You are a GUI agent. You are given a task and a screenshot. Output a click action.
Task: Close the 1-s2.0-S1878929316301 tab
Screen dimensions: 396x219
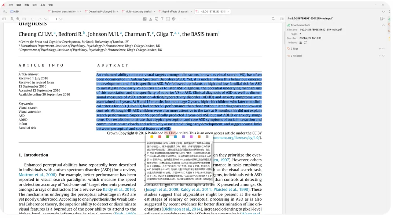(x=228, y=11)
